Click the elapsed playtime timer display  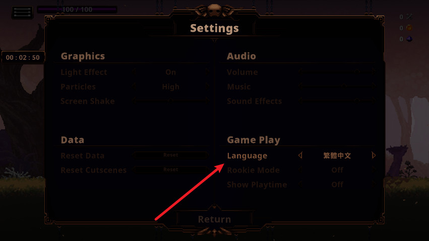(23, 57)
